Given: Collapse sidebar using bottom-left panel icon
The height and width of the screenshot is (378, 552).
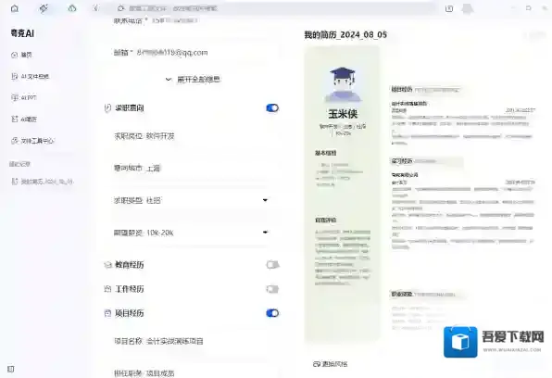Looking at the screenshot, I should 11,369.
